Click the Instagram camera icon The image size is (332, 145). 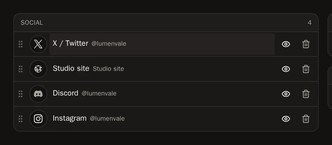pyautogui.click(x=38, y=119)
